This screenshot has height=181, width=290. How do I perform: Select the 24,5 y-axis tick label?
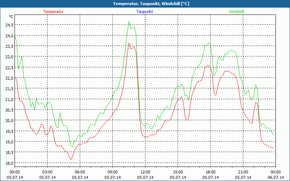tap(9, 25)
